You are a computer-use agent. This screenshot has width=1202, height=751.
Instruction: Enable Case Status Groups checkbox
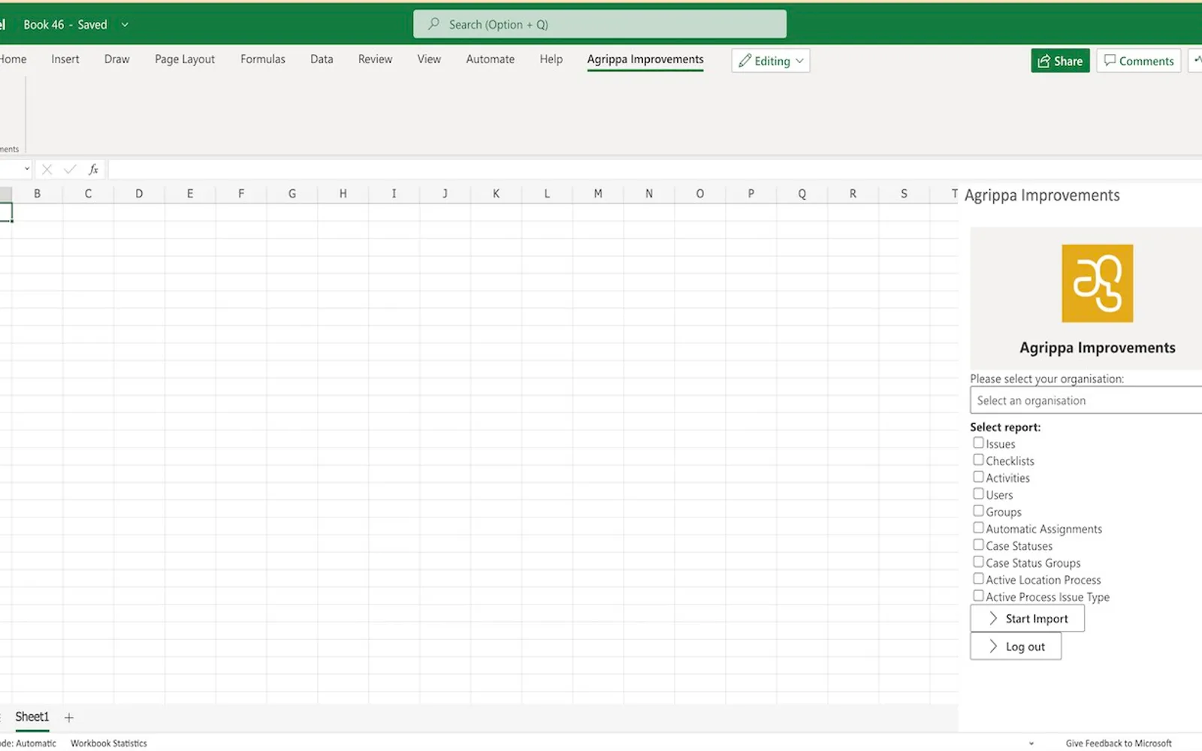(x=978, y=562)
